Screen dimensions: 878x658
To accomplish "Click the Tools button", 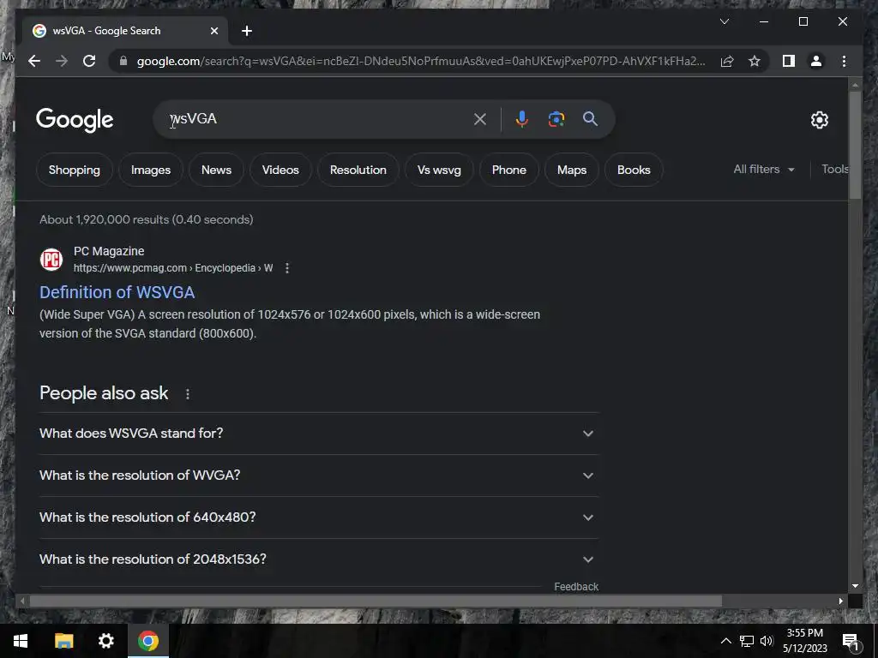I will [835, 169].
